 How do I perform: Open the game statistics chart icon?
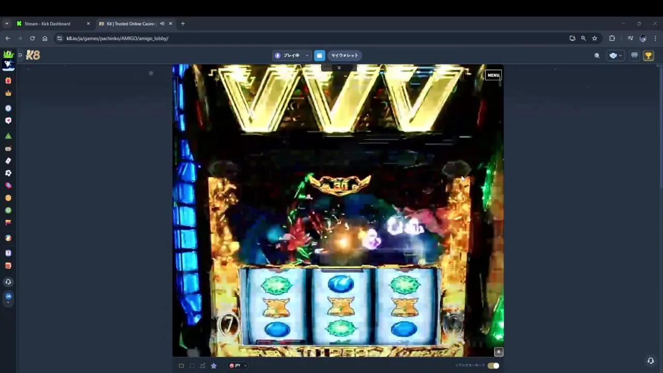pyautogui.click(x=203, y=366)
